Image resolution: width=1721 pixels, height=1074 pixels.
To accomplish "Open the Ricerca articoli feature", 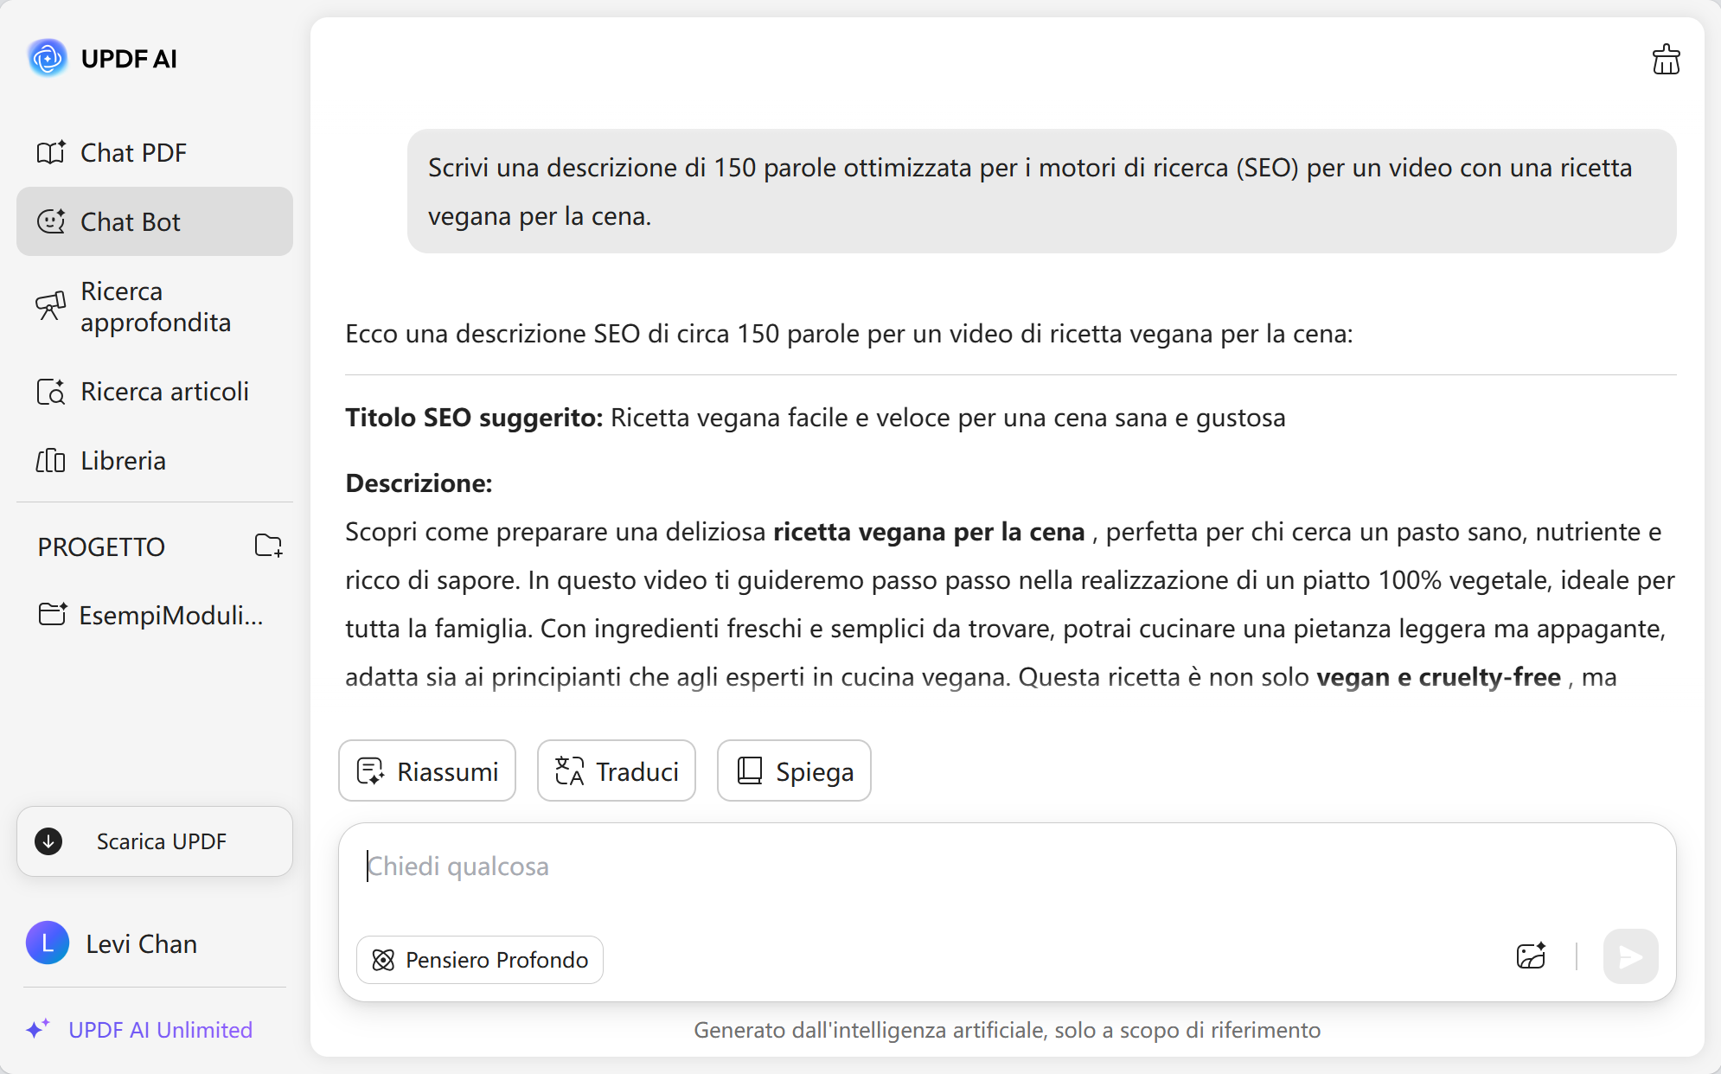I will click(x=163, y=391).
